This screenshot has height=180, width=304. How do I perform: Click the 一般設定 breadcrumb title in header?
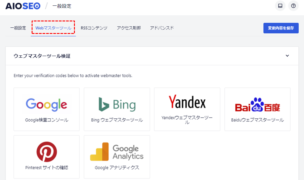click(62, 6)
